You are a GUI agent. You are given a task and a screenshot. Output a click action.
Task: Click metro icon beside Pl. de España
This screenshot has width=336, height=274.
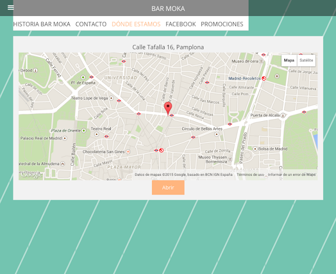pos(92,77)
